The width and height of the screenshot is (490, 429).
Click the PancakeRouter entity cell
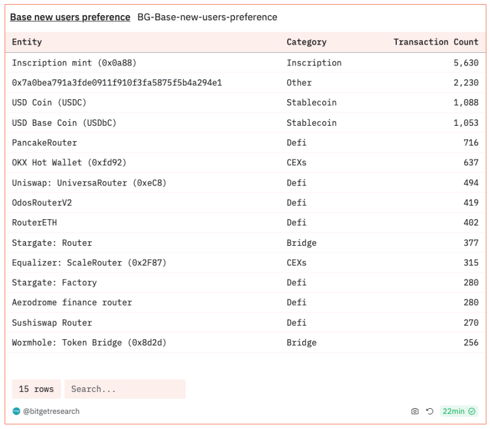tap(44, 143)
